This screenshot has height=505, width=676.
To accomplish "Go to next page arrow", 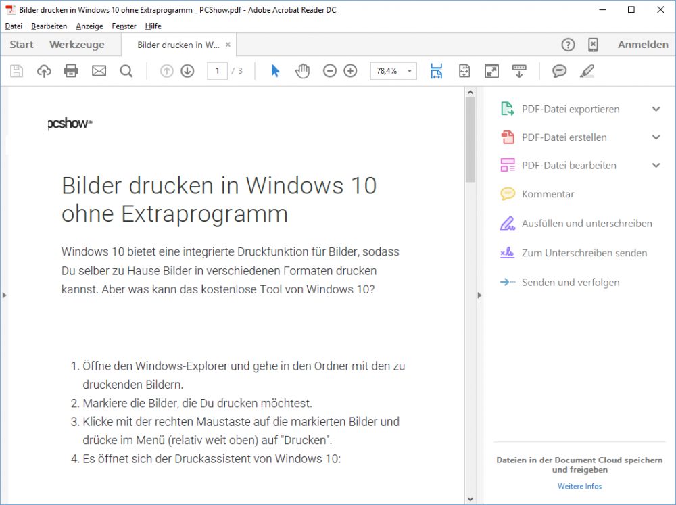I will pos(187,71).
